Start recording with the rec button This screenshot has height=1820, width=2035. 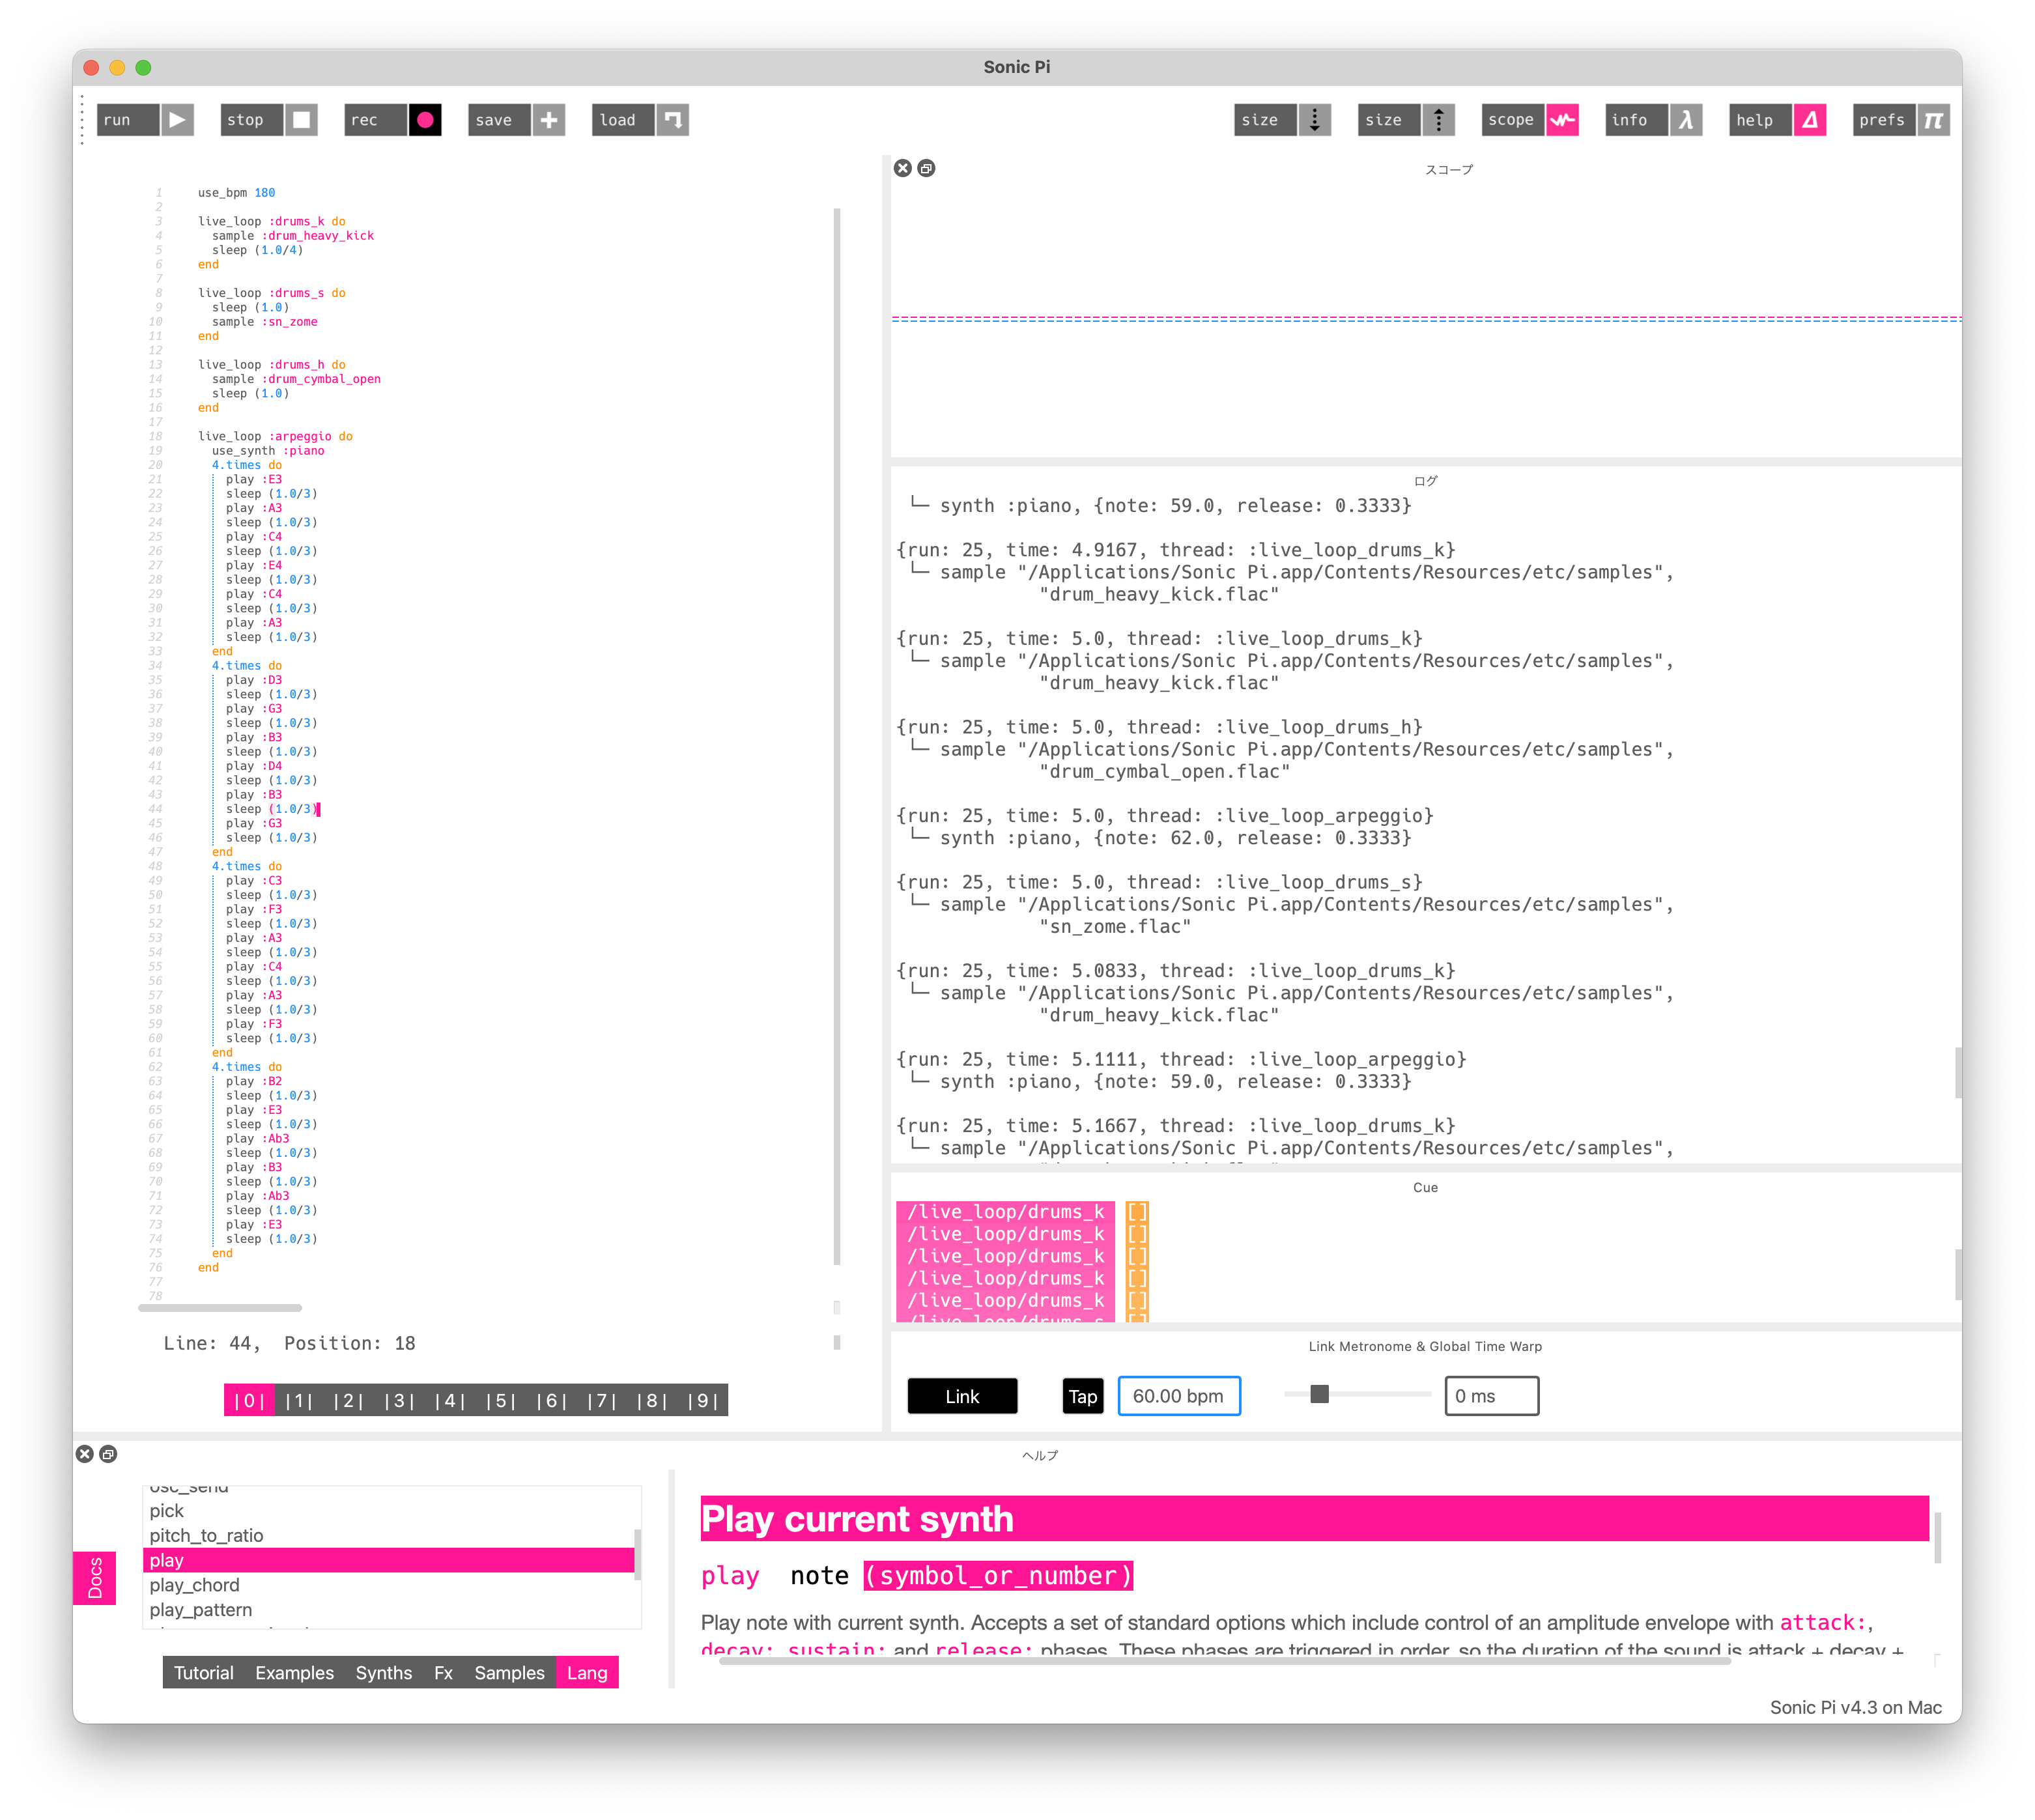pos(424,120)
